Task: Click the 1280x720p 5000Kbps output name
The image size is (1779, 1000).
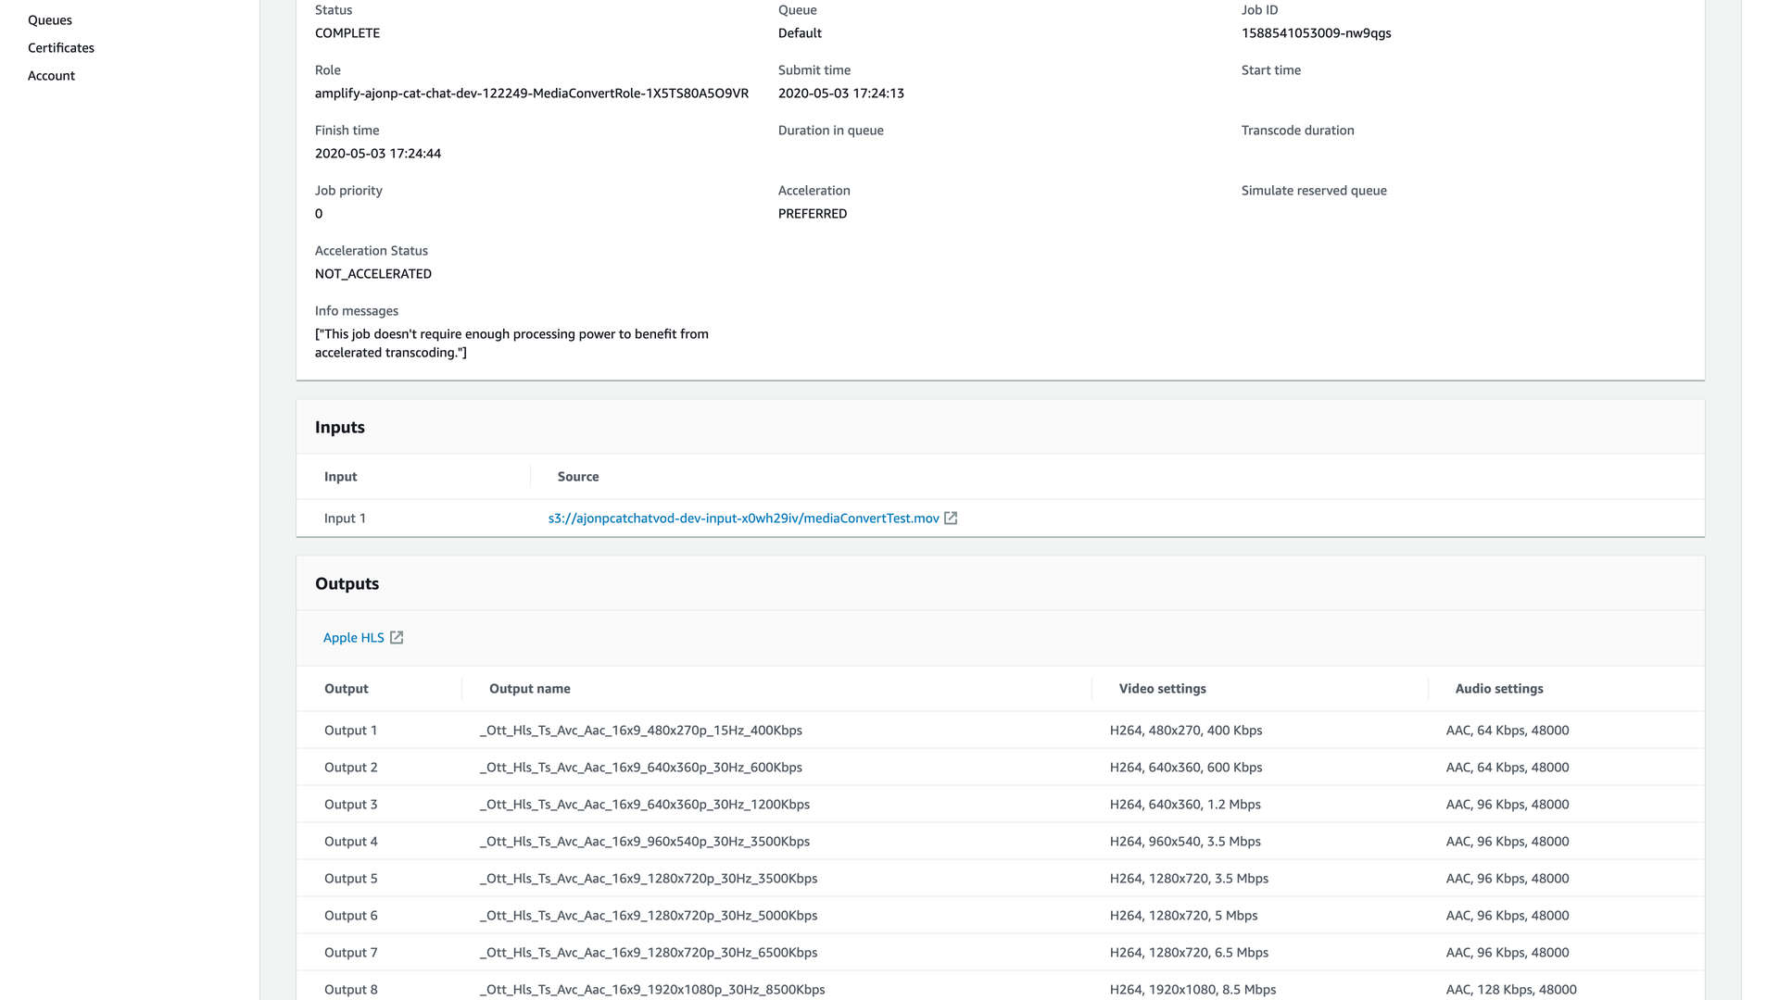Action: [x=649, y=916]
